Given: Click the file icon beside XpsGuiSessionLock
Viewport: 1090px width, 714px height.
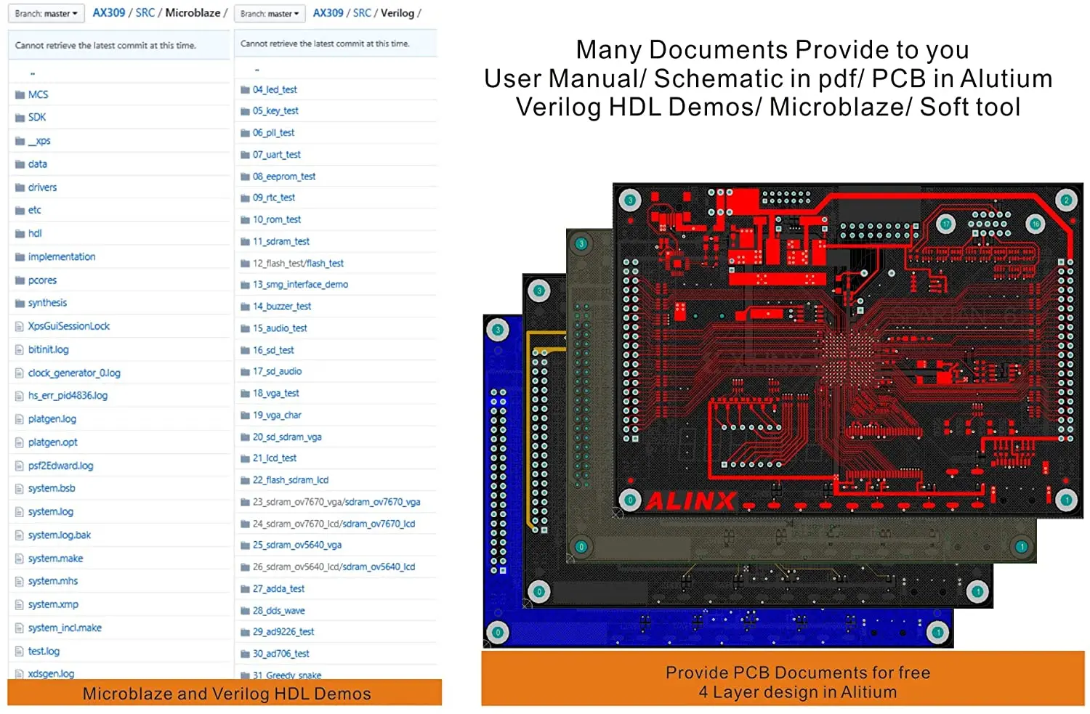Looking at the screenshot, I should [20, 327].
